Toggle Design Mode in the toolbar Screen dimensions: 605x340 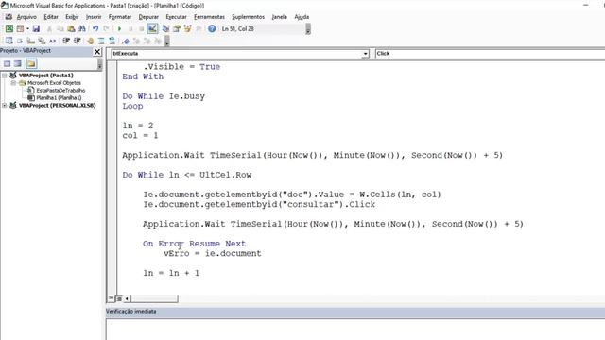coord(152,28)
